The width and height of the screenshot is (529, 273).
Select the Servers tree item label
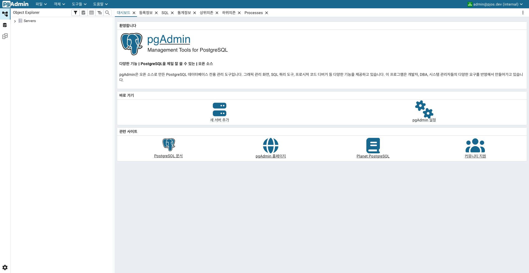click(30, 21)
